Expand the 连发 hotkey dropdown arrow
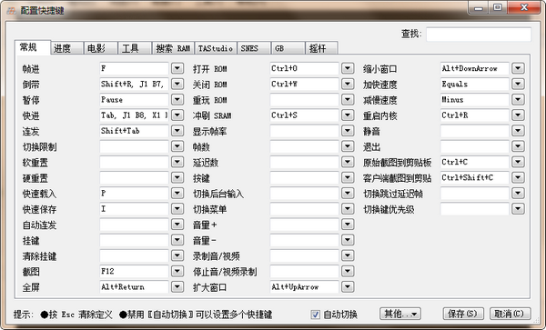546x330 pixels. point(177,131)
